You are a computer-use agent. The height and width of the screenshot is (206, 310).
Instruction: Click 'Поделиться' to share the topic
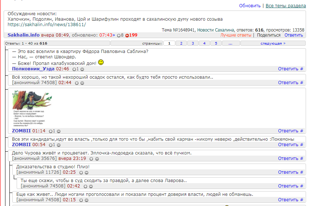pos(269,35)
